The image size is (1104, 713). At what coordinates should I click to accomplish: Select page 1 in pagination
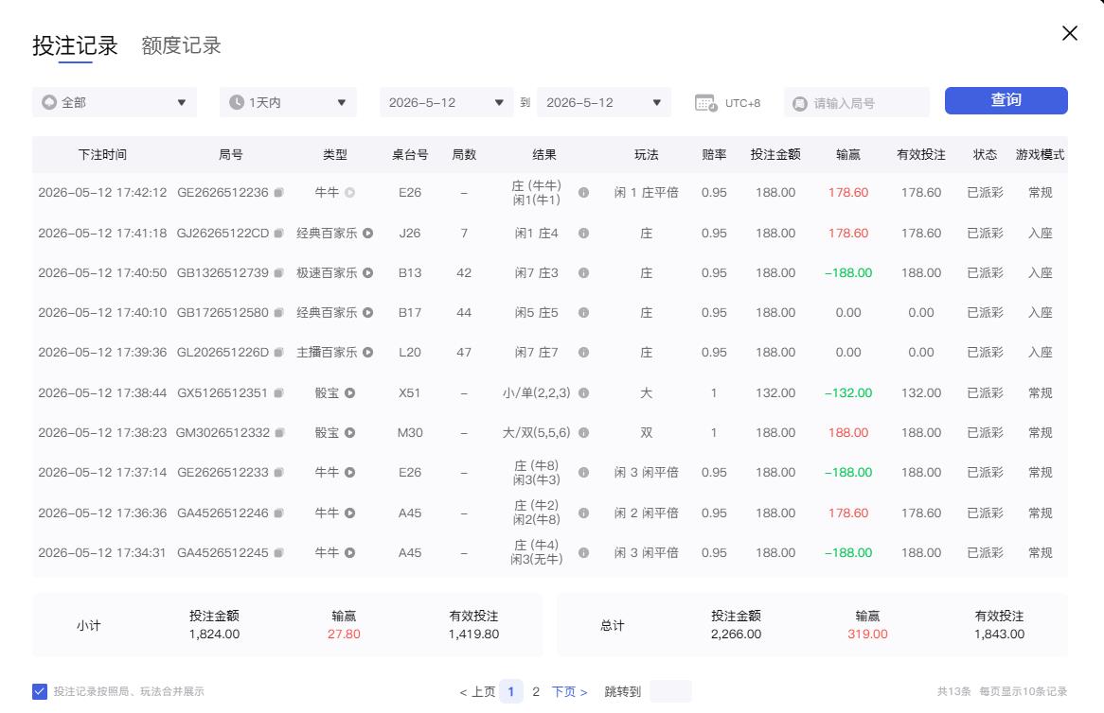point(511,692)
